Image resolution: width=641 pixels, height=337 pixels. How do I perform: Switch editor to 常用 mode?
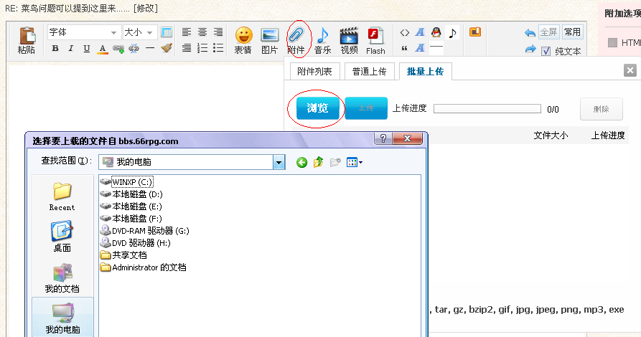coord(572,32)
